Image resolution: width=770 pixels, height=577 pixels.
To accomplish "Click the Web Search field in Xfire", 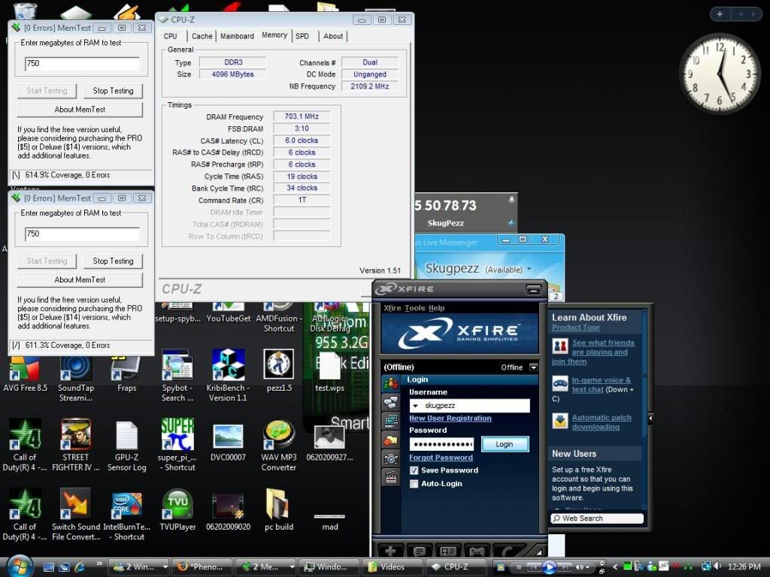I will (597, 518).
